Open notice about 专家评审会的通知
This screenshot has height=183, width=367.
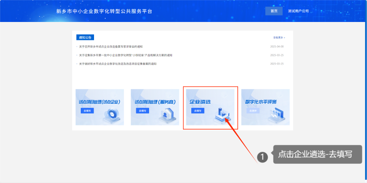click(111, 47)
